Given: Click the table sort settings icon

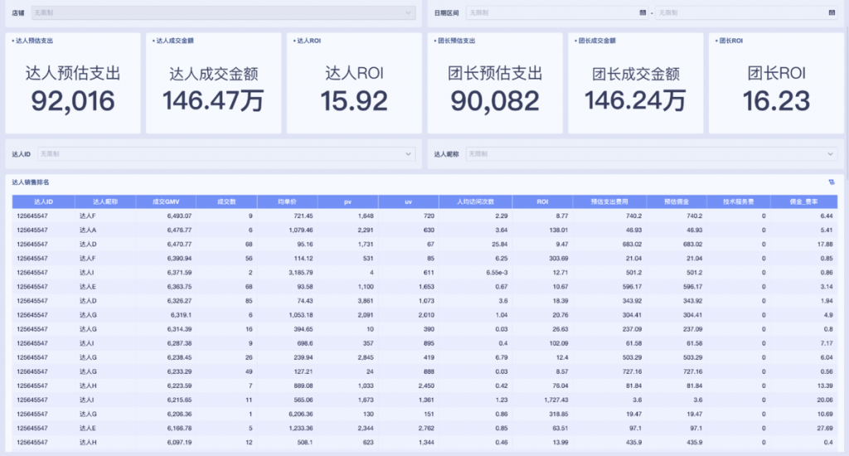Looking at the screenshot, I should tap(831, 182).
